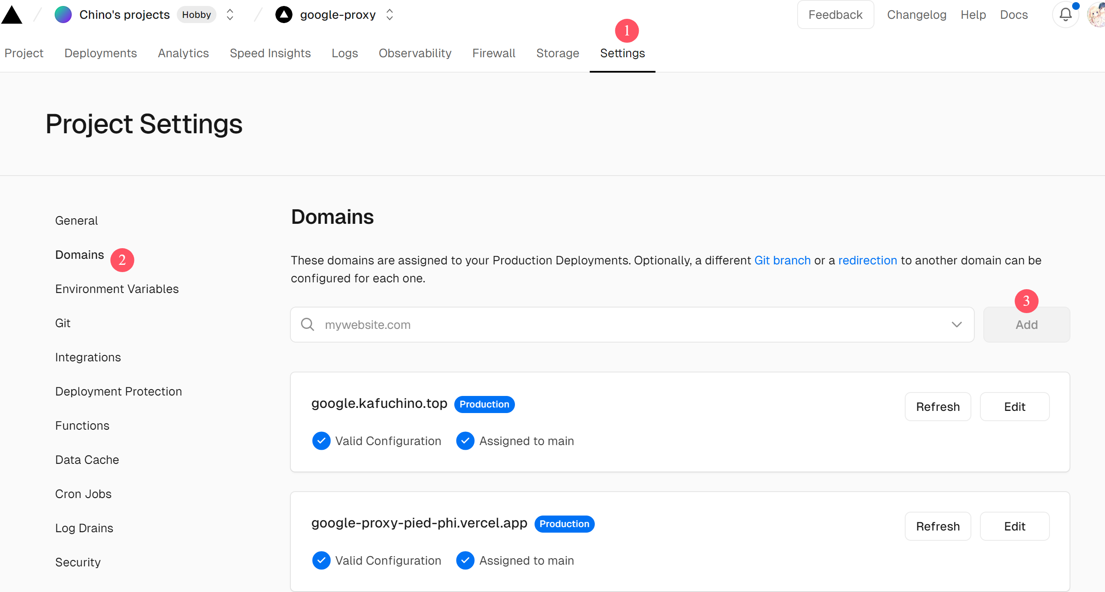Click the google-proxy-pied-phi.vercel.app domain name
Viewport: 1105px width, 592px height.
pos(419,523)
